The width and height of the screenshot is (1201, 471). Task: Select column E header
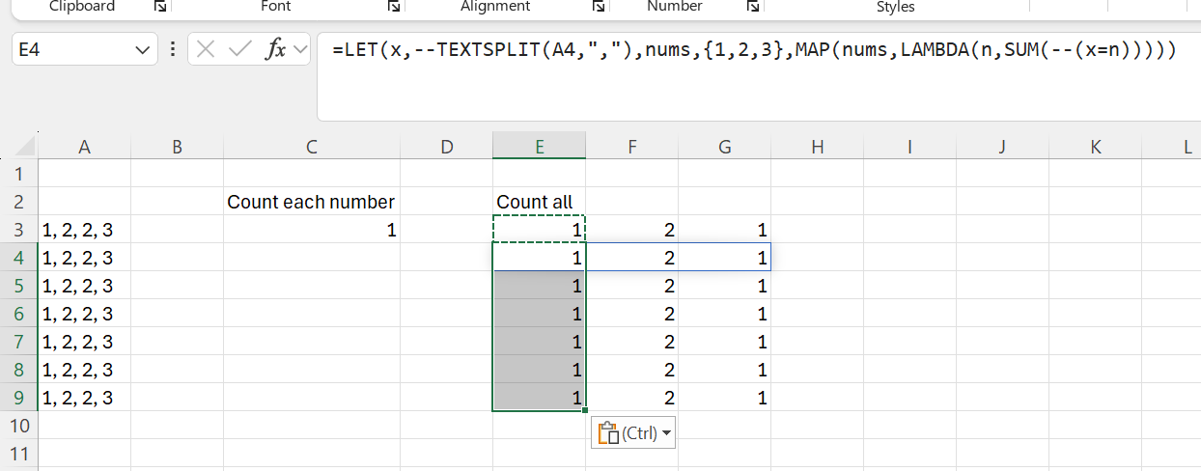click(x=539, y=147)
